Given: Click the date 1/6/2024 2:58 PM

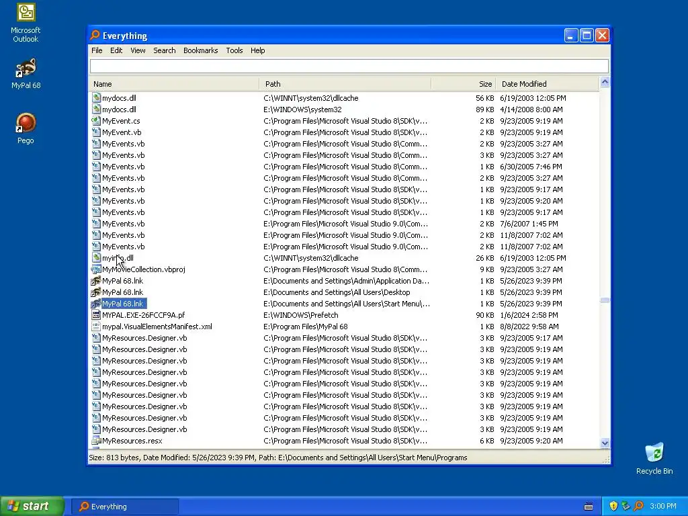Looking at the screenshot, I should [529, 314].
